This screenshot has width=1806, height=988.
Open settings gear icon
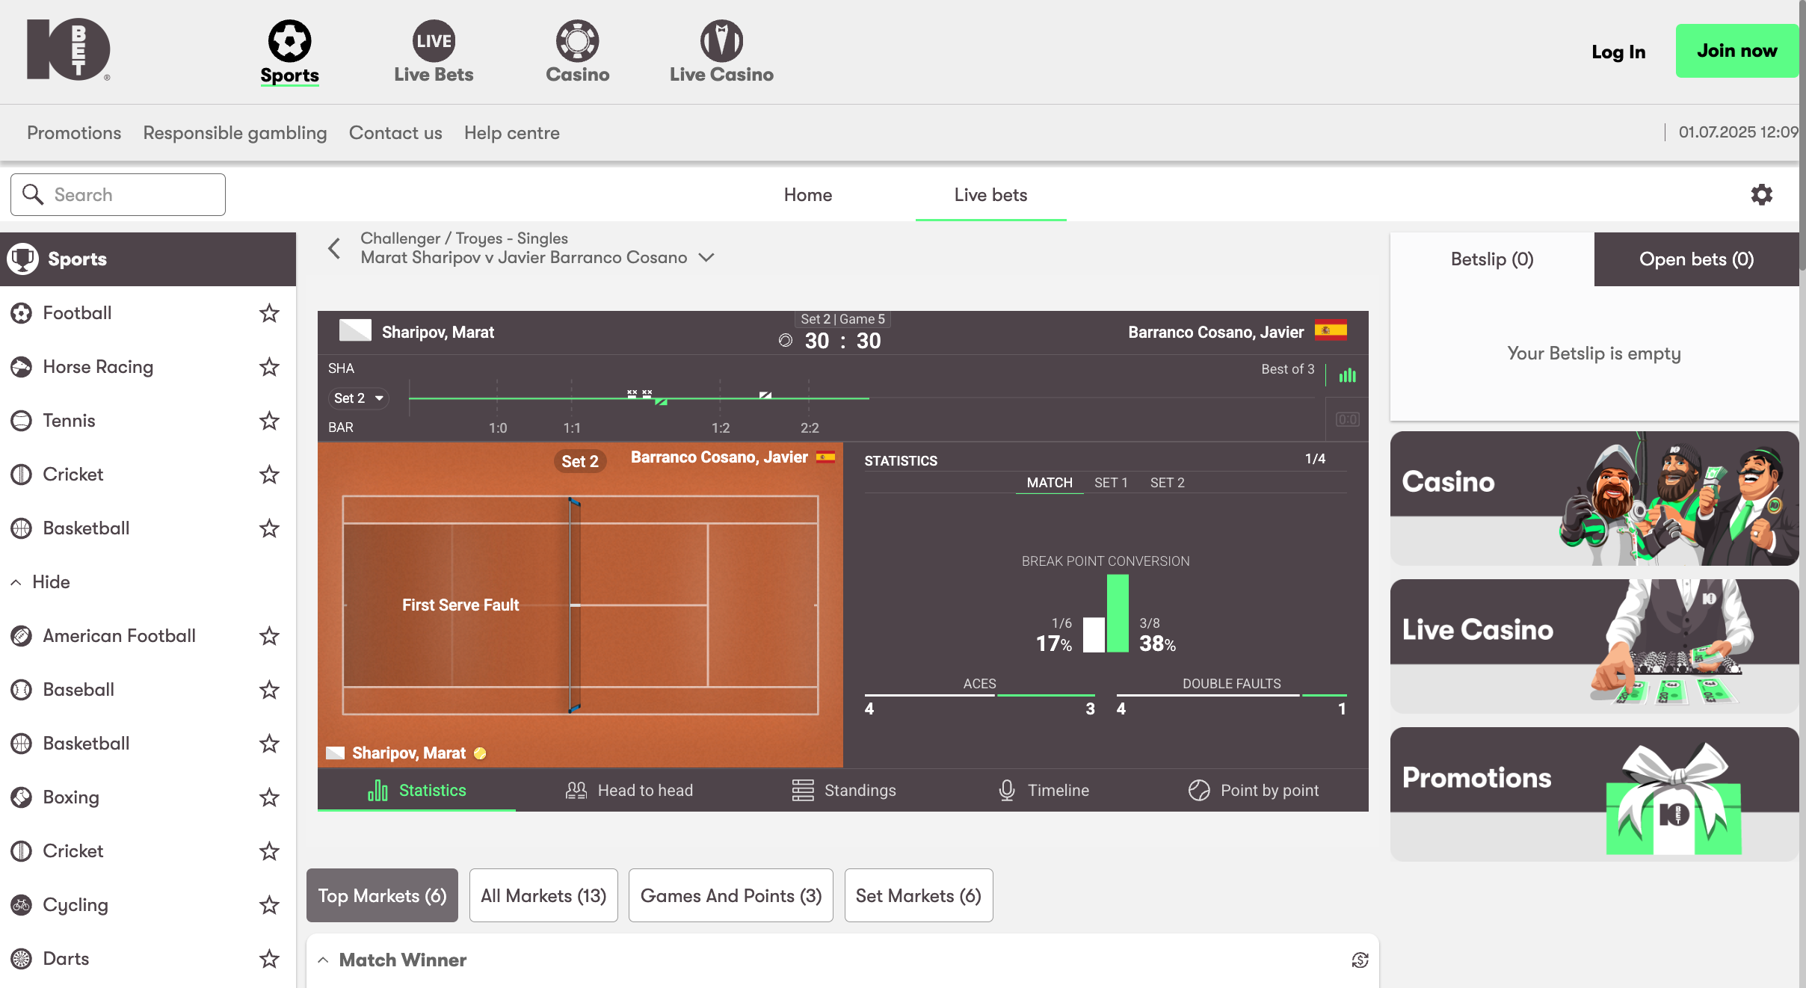[1762, 195]
